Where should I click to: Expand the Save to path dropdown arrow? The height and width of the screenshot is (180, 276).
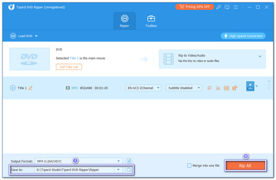118,170
